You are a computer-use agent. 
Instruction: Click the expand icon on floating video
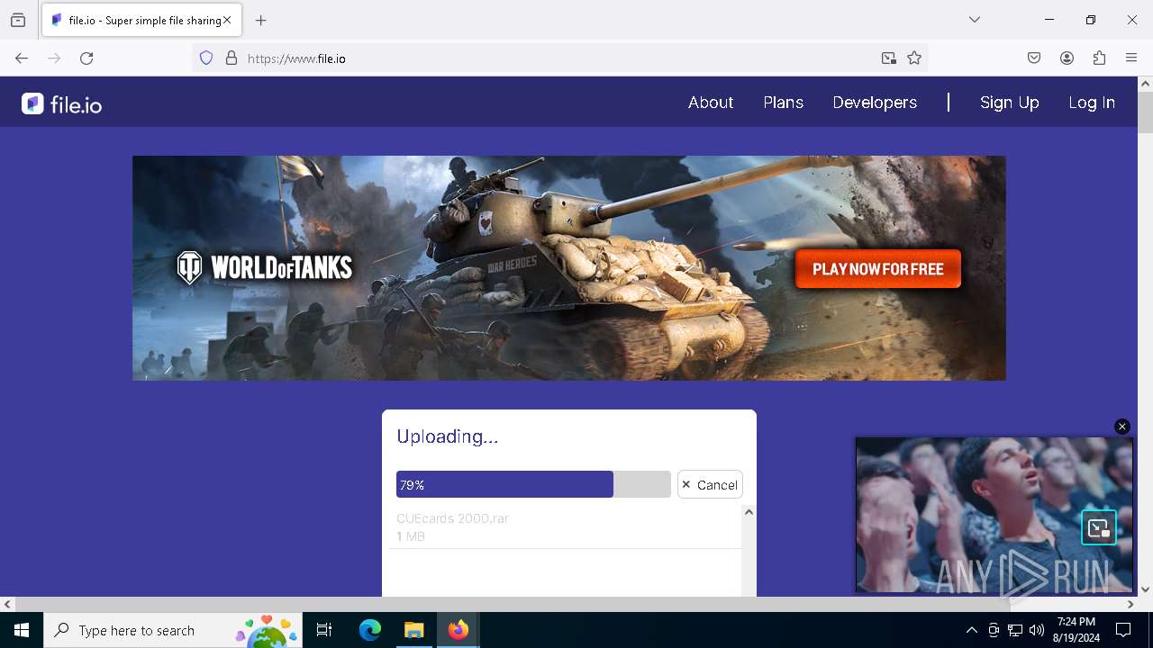coord(1099,528)
